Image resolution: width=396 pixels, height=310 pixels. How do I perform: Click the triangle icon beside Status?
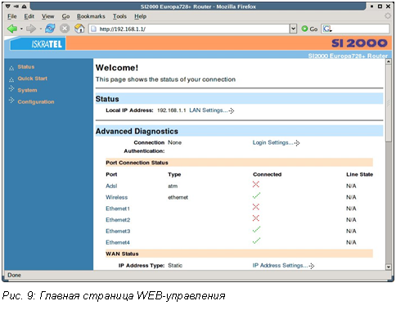coord(11,68)
